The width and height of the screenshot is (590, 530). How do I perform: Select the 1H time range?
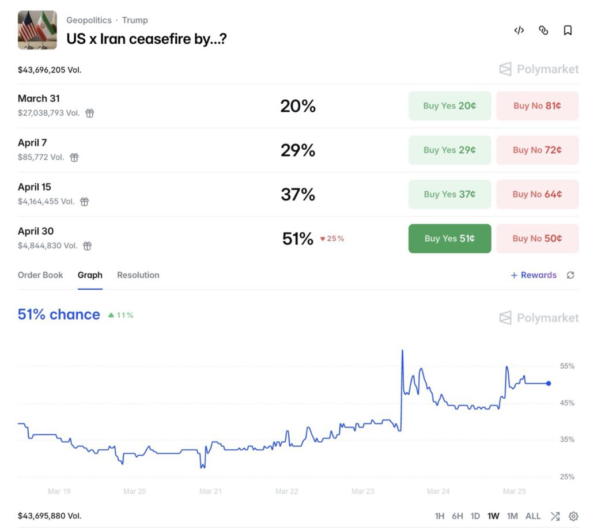[x=440, y=516]
